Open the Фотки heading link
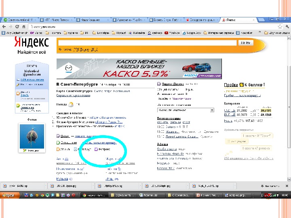291x218 pixels. click(32, 119)
